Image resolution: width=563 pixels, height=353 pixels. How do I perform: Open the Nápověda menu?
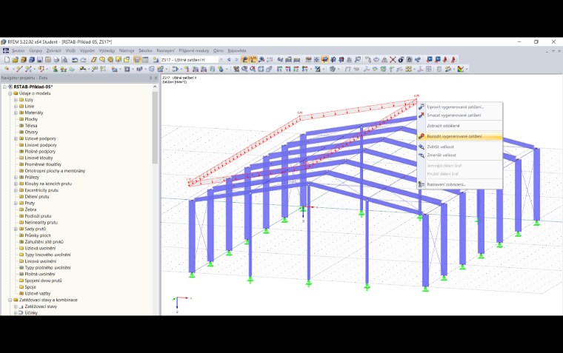tap(236, 50)
